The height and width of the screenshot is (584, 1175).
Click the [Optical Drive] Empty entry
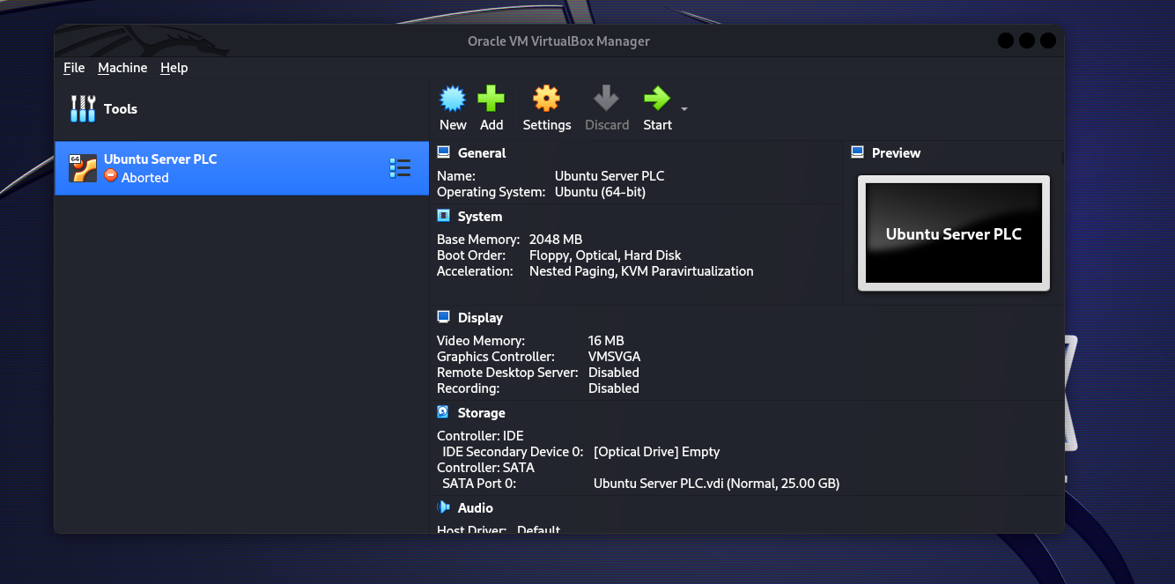tap(657, 452)
